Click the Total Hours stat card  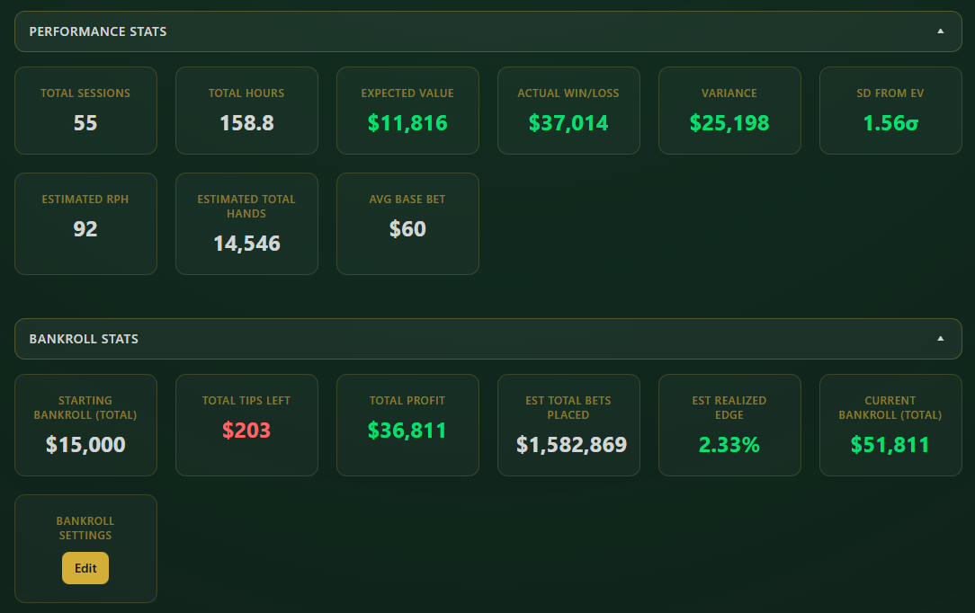click(x=246, y=110)
